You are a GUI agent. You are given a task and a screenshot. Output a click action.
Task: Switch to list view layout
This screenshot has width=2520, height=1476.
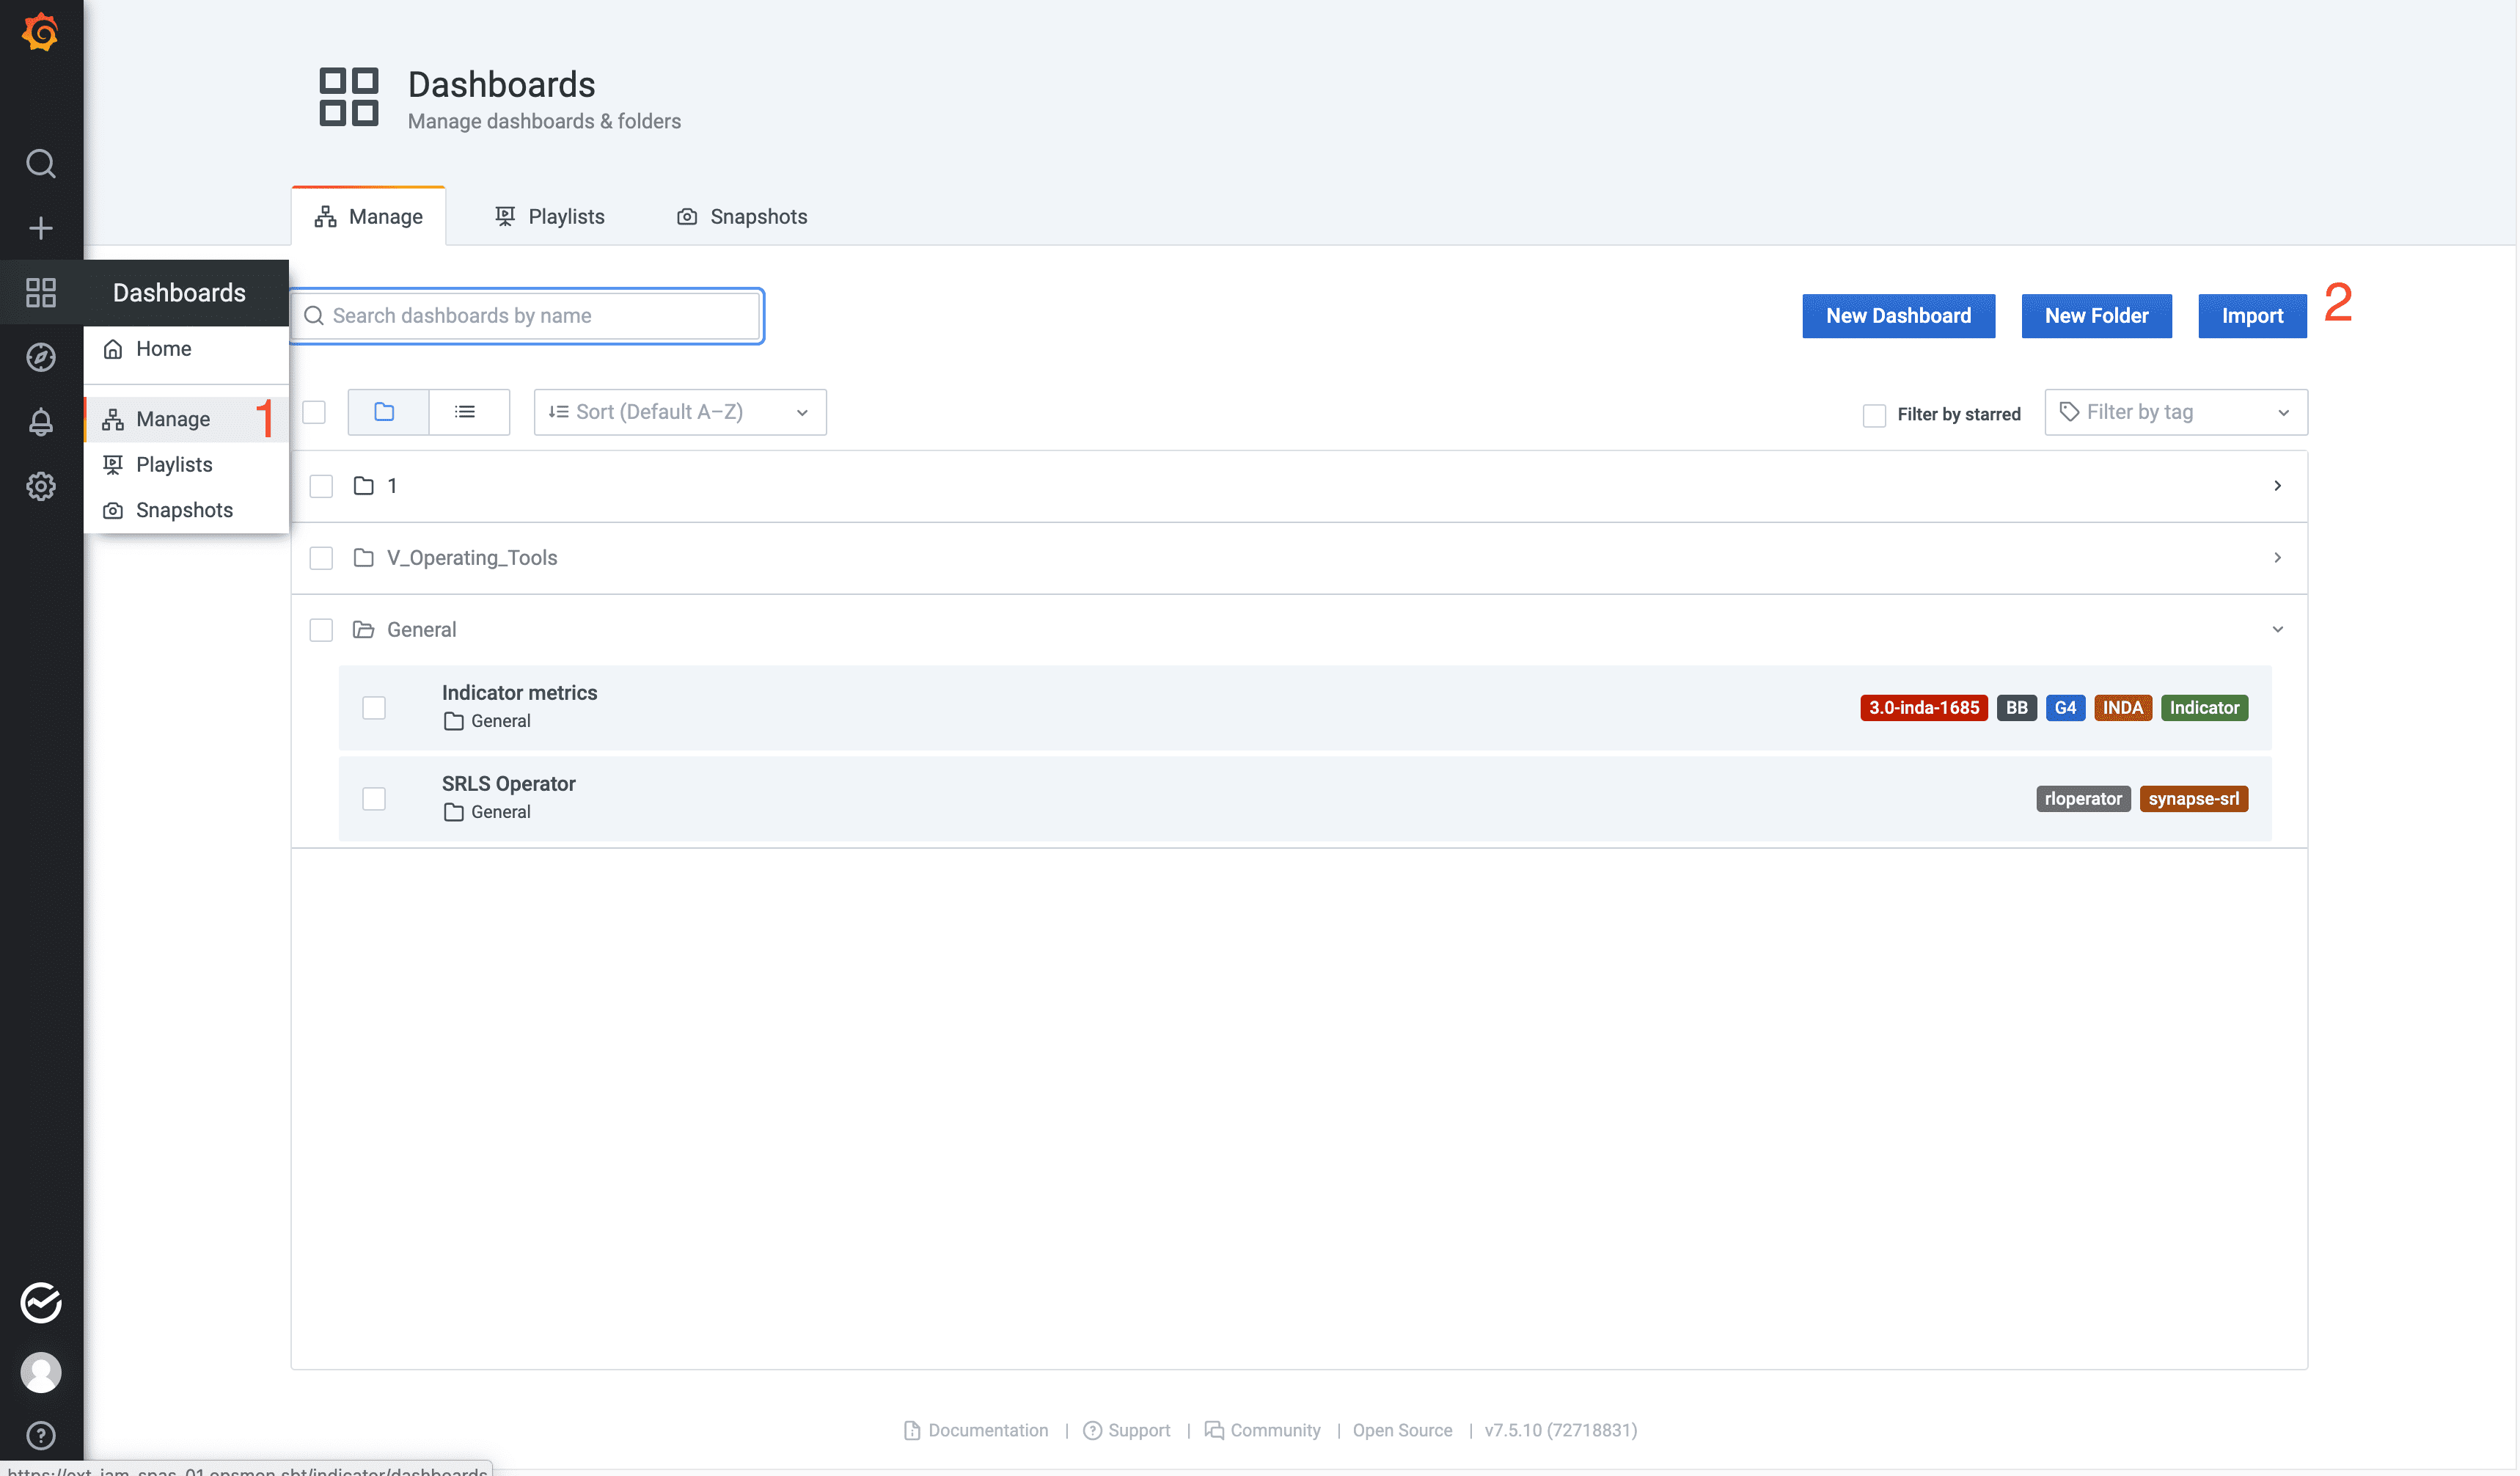[466, 412]
